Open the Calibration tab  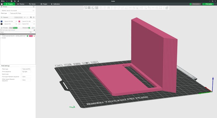[x=55, y=4]
